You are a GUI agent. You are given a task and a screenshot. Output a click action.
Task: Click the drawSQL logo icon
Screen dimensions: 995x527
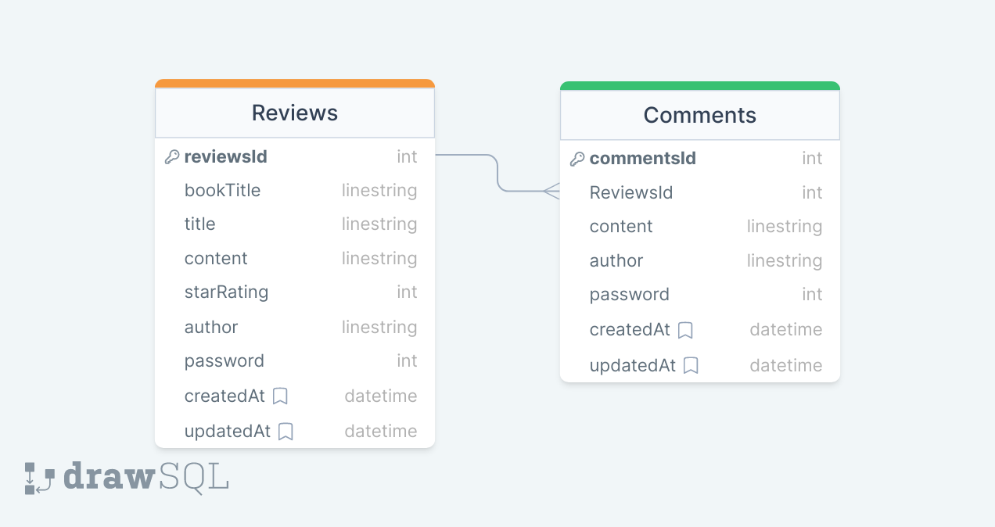[x=39, y=478]
